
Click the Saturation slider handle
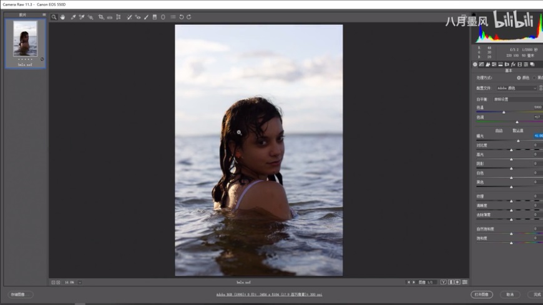pos(512,243)
